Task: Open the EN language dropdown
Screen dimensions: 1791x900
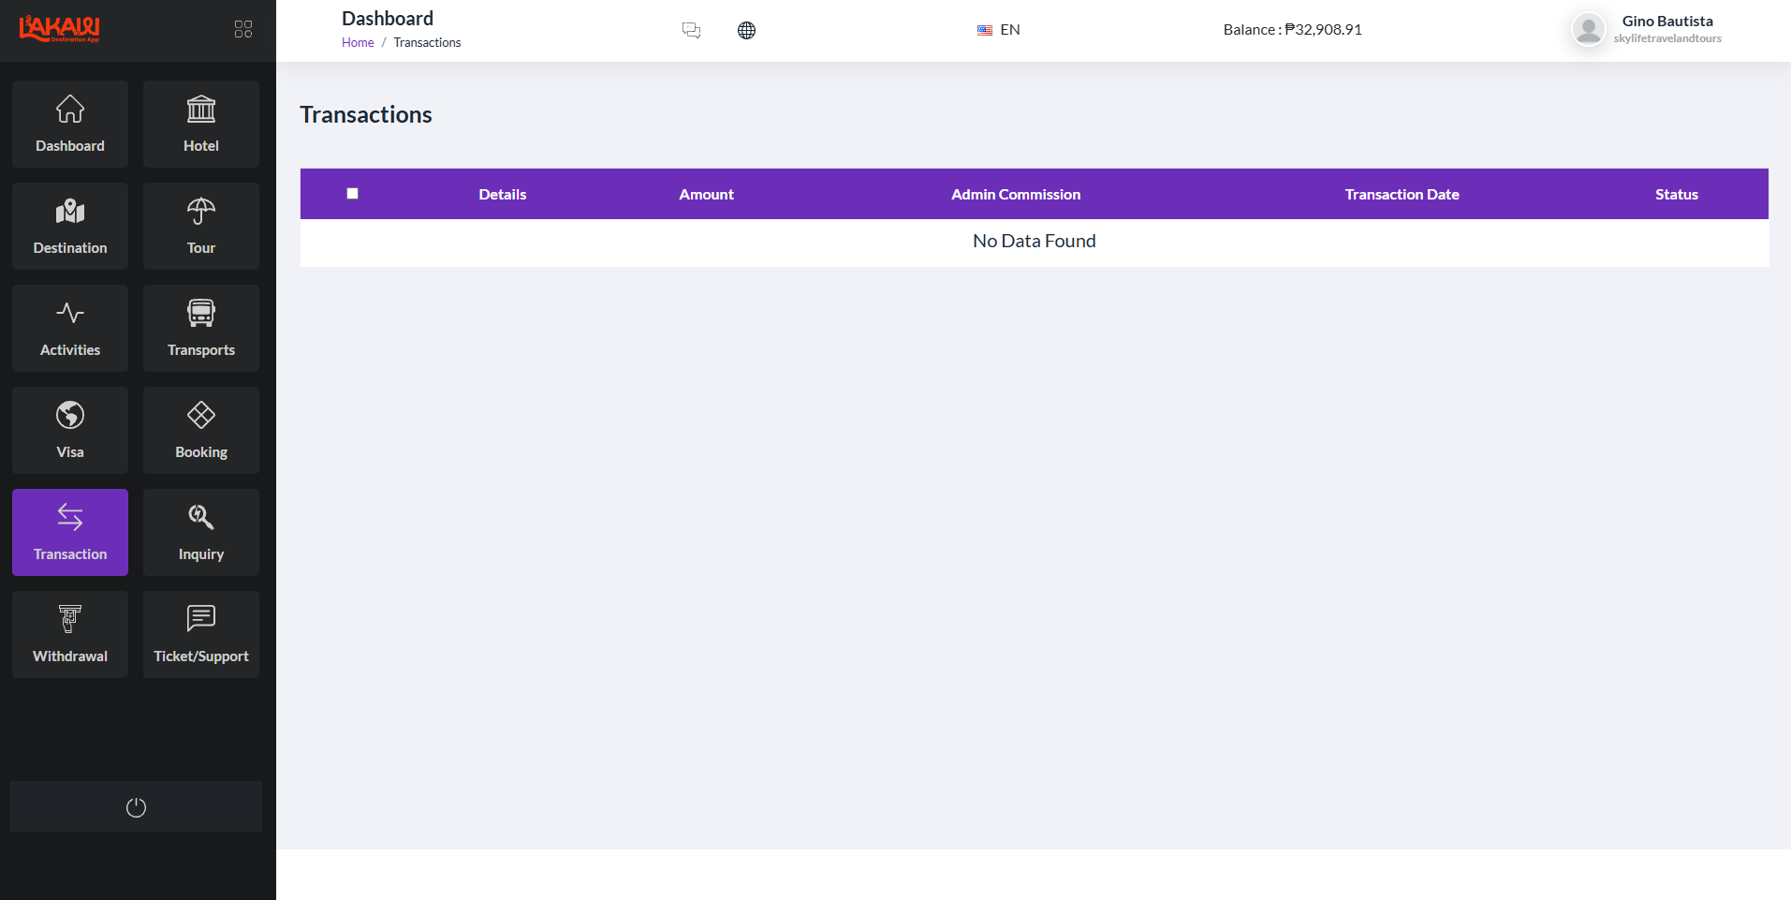Action: click(999, 30)
